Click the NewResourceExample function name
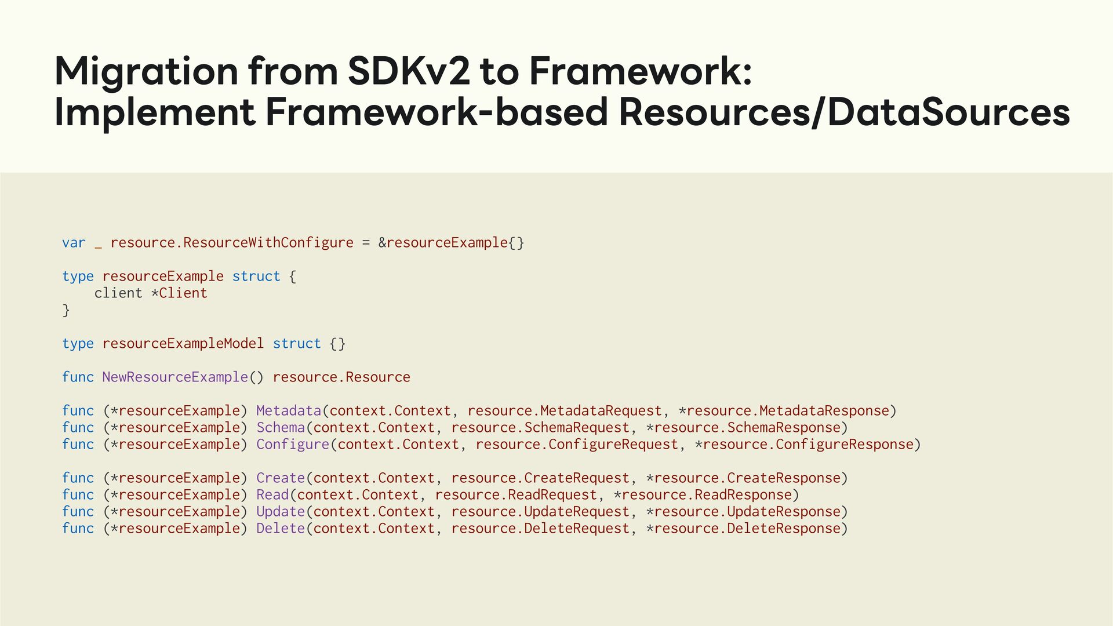 click(x=175, y=377)
